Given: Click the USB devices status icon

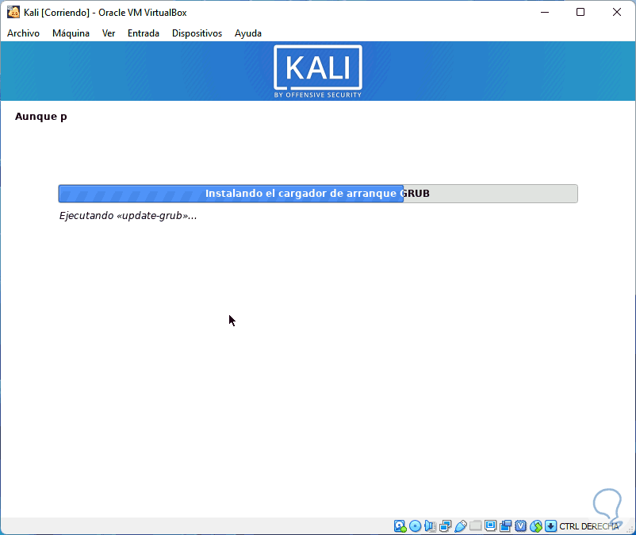Looking at the screenshot, I should pos(461,526).
